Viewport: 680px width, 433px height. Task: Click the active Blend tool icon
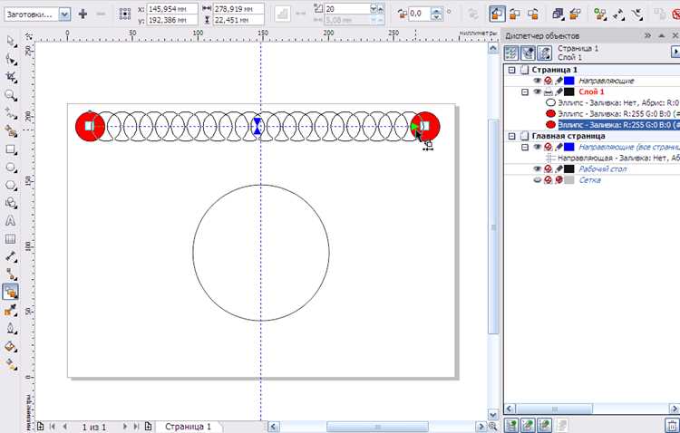tap(10, 292)
